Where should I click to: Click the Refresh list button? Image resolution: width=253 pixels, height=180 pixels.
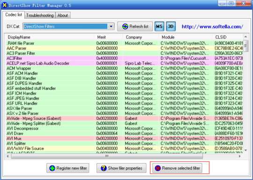click(x=135, y=26)
